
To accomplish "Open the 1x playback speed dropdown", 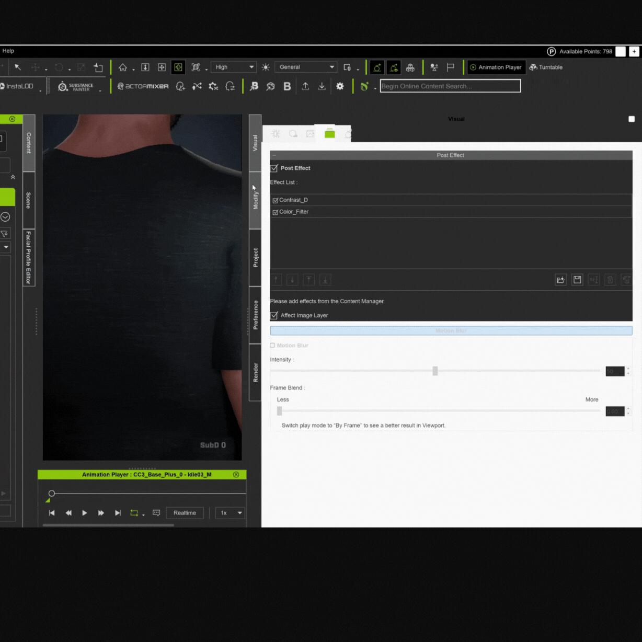I will point(230,513).
